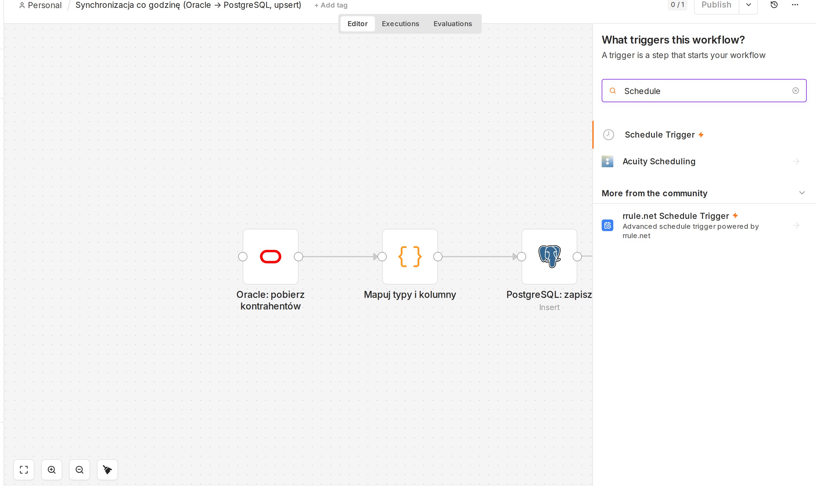Click the Mapuj typy i kolumny label

click(410, 295)
